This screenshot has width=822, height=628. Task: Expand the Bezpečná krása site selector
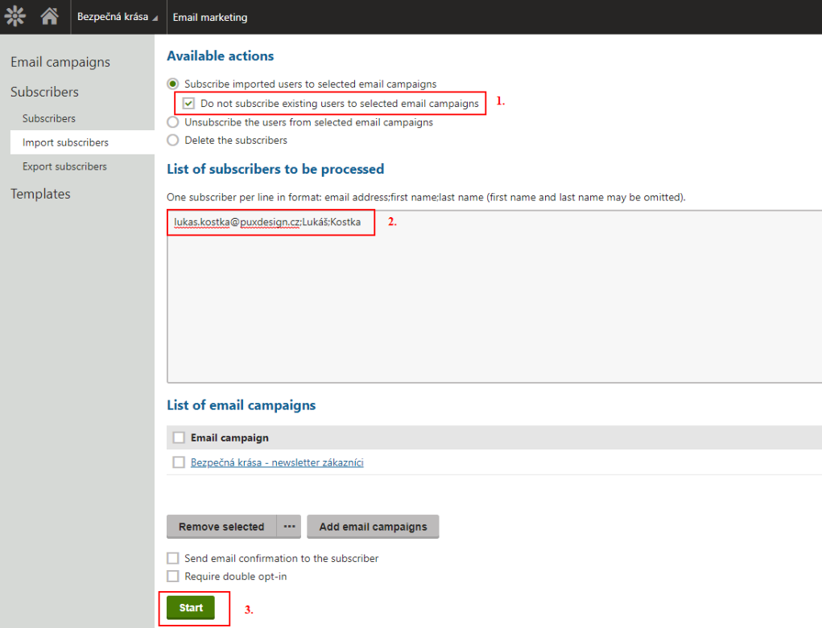pyautogui.click(x=117, y=17)
